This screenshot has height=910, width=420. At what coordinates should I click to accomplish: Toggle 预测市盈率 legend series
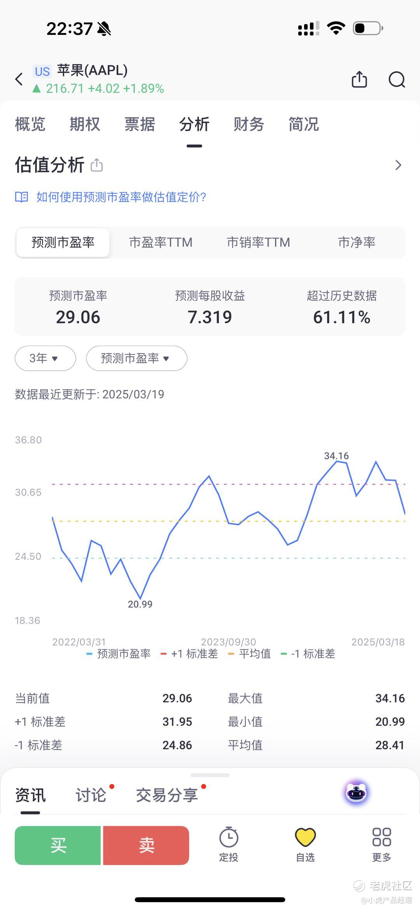[118, 654]
